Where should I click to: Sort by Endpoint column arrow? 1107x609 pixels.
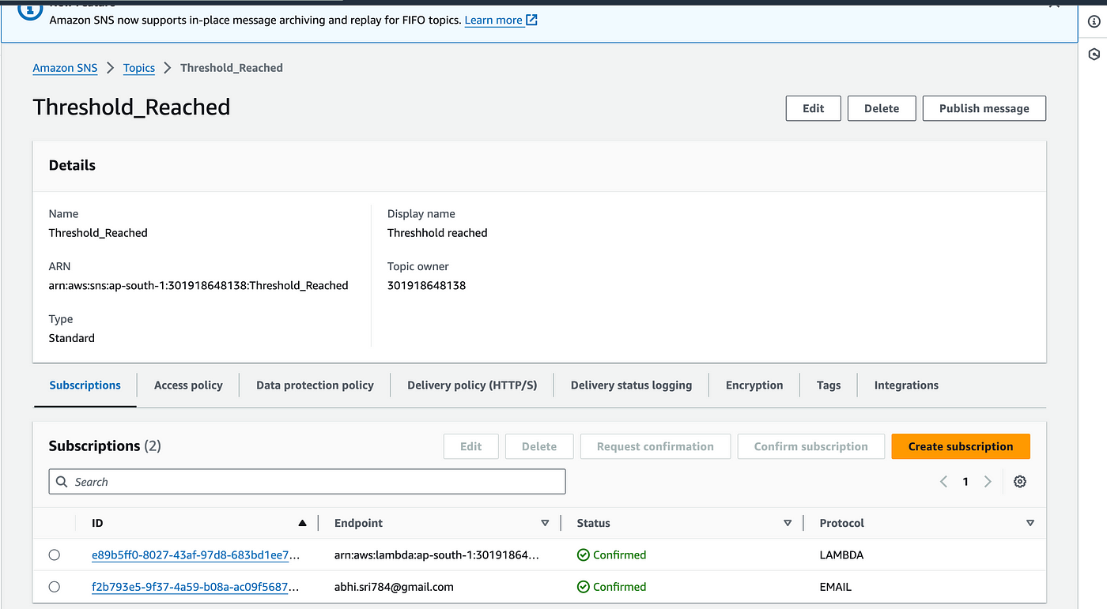545,523
